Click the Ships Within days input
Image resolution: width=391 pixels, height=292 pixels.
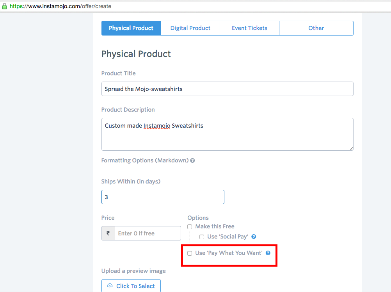coord(163,197)
